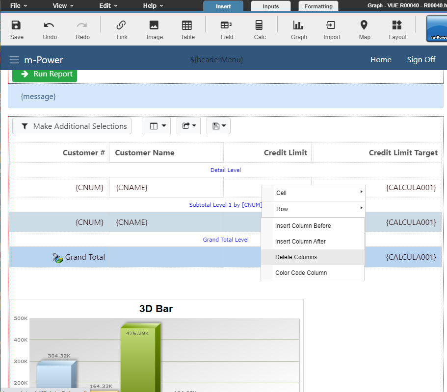The width and height of the screenshot is (447, 392).
Task: Switch to the Formatting tab
Action: 318,6
